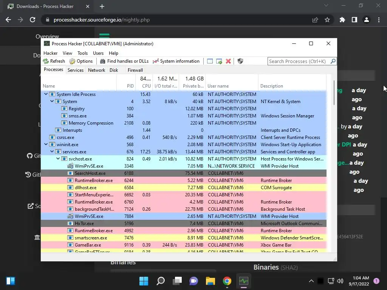387x290 pixels.
Task: Open Windows Start button on taskbar
Action: 144,281
